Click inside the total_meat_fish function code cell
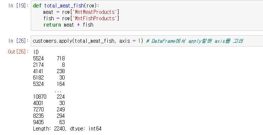This screenshot has height=135, width=263. tap(147, 15)
